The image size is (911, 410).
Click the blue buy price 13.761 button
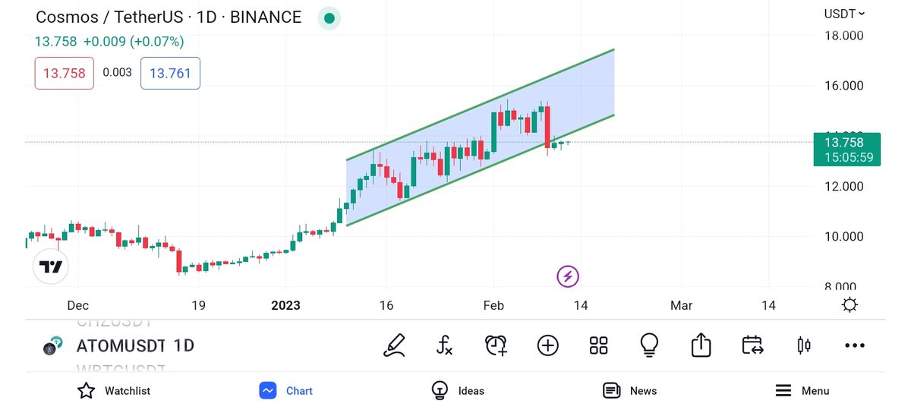click(x=170, y=74)
